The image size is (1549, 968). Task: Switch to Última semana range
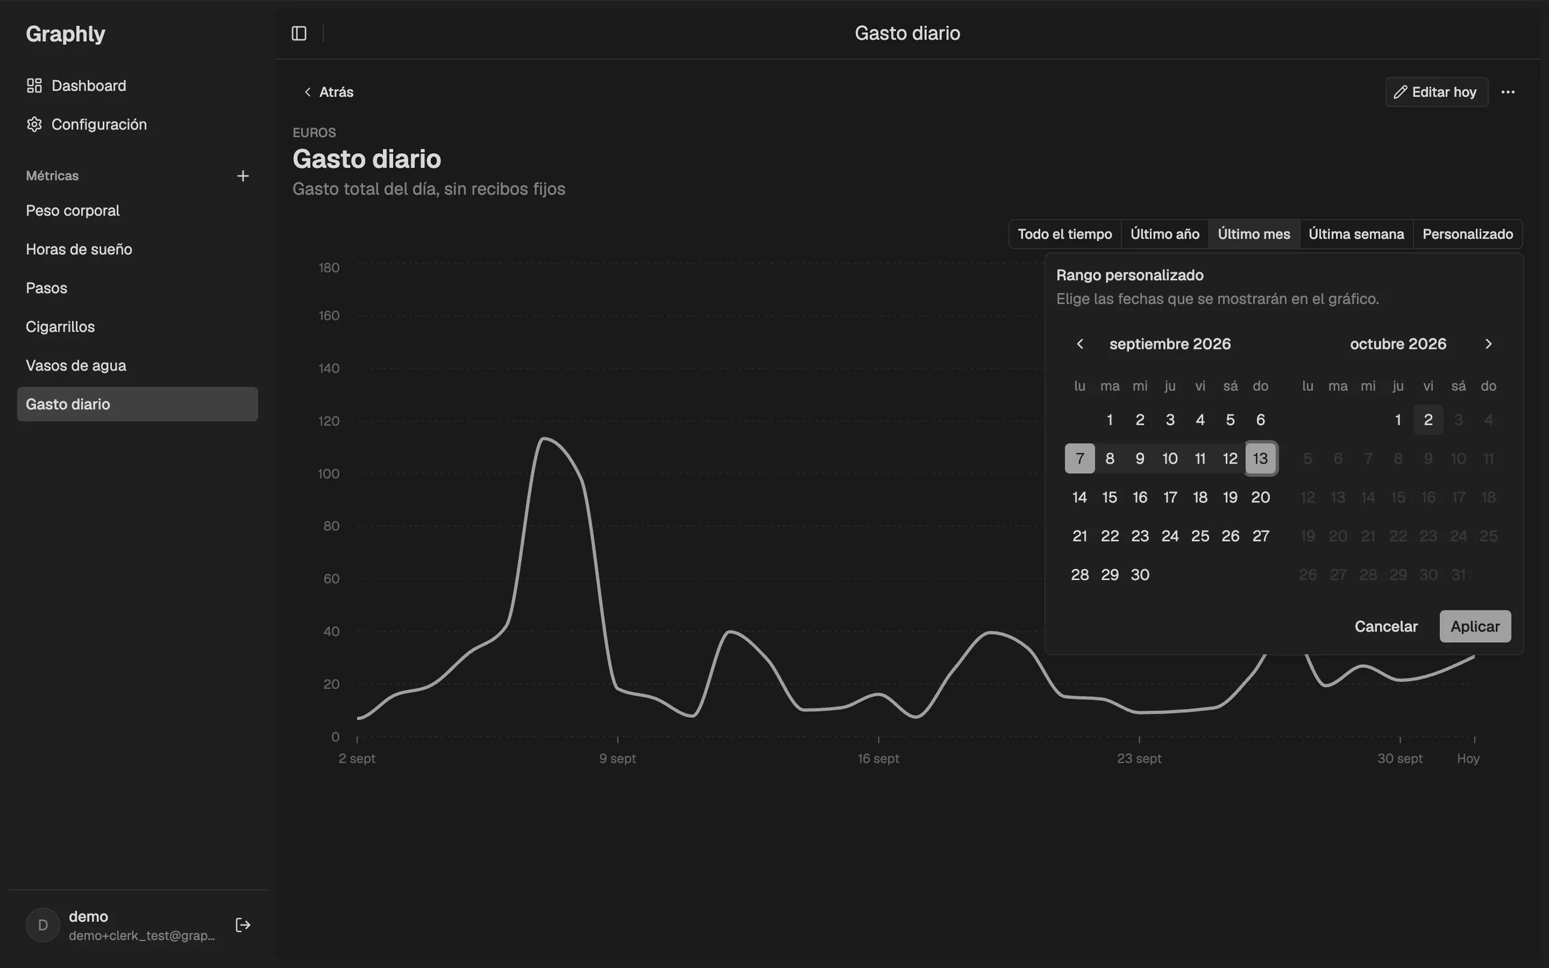point(1356,234)
